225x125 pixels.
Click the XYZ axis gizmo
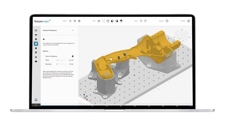pos(86,97)
